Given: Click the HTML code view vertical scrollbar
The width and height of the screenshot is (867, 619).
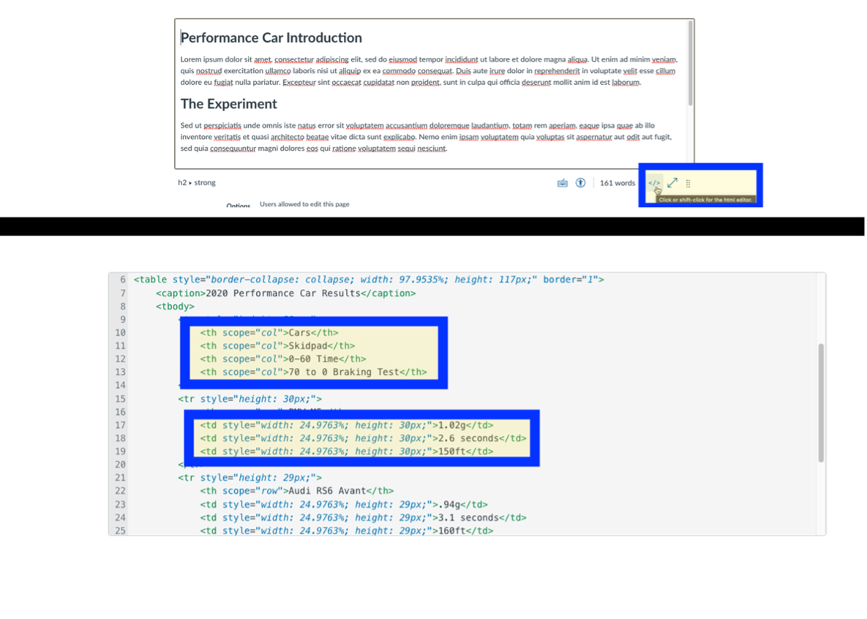Looking at the screenshot, I should [821, 402].
